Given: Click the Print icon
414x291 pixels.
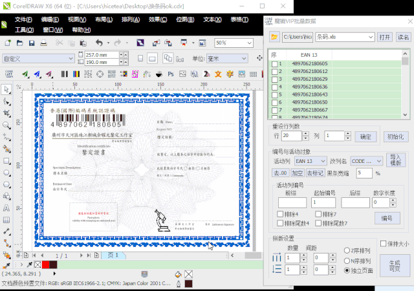Looking at the screenshot, I should tap(43, 43).
